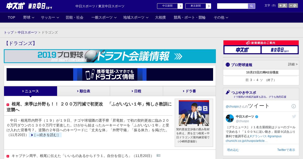Click the トップ breadcrumb link
The width and height of the screenshot is (303, 159).
[9, 33]
